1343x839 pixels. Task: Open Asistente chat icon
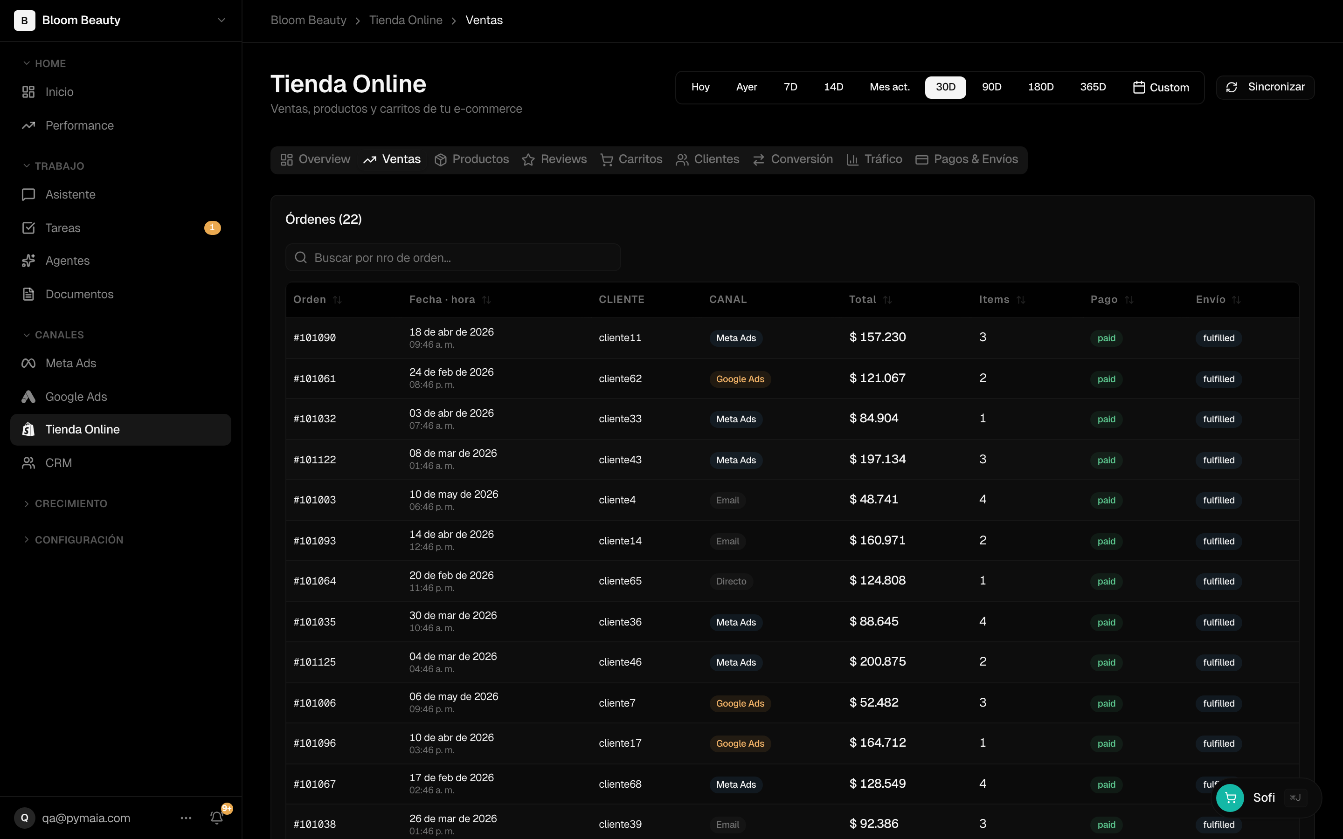tap(28, 195)
